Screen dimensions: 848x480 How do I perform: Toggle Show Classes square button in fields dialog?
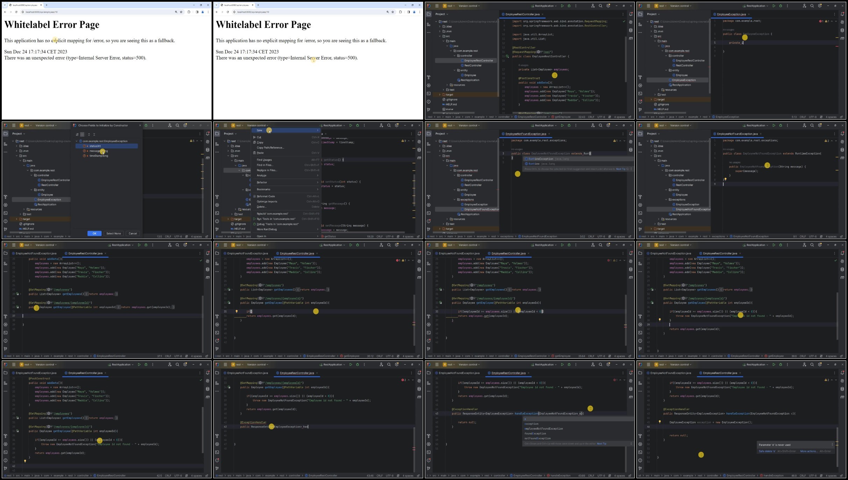coord(83,134)
